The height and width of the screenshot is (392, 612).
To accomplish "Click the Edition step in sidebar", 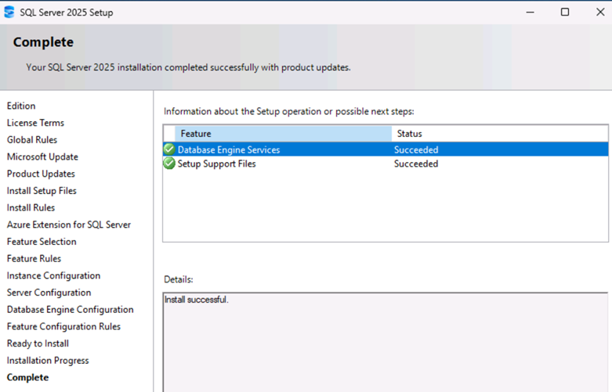I will tap(21, 106).
